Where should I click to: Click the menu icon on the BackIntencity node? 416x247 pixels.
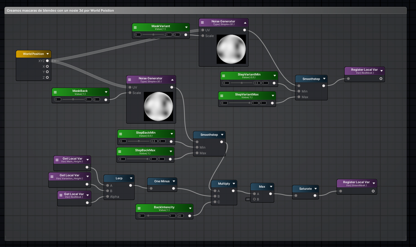coord(139,208)
